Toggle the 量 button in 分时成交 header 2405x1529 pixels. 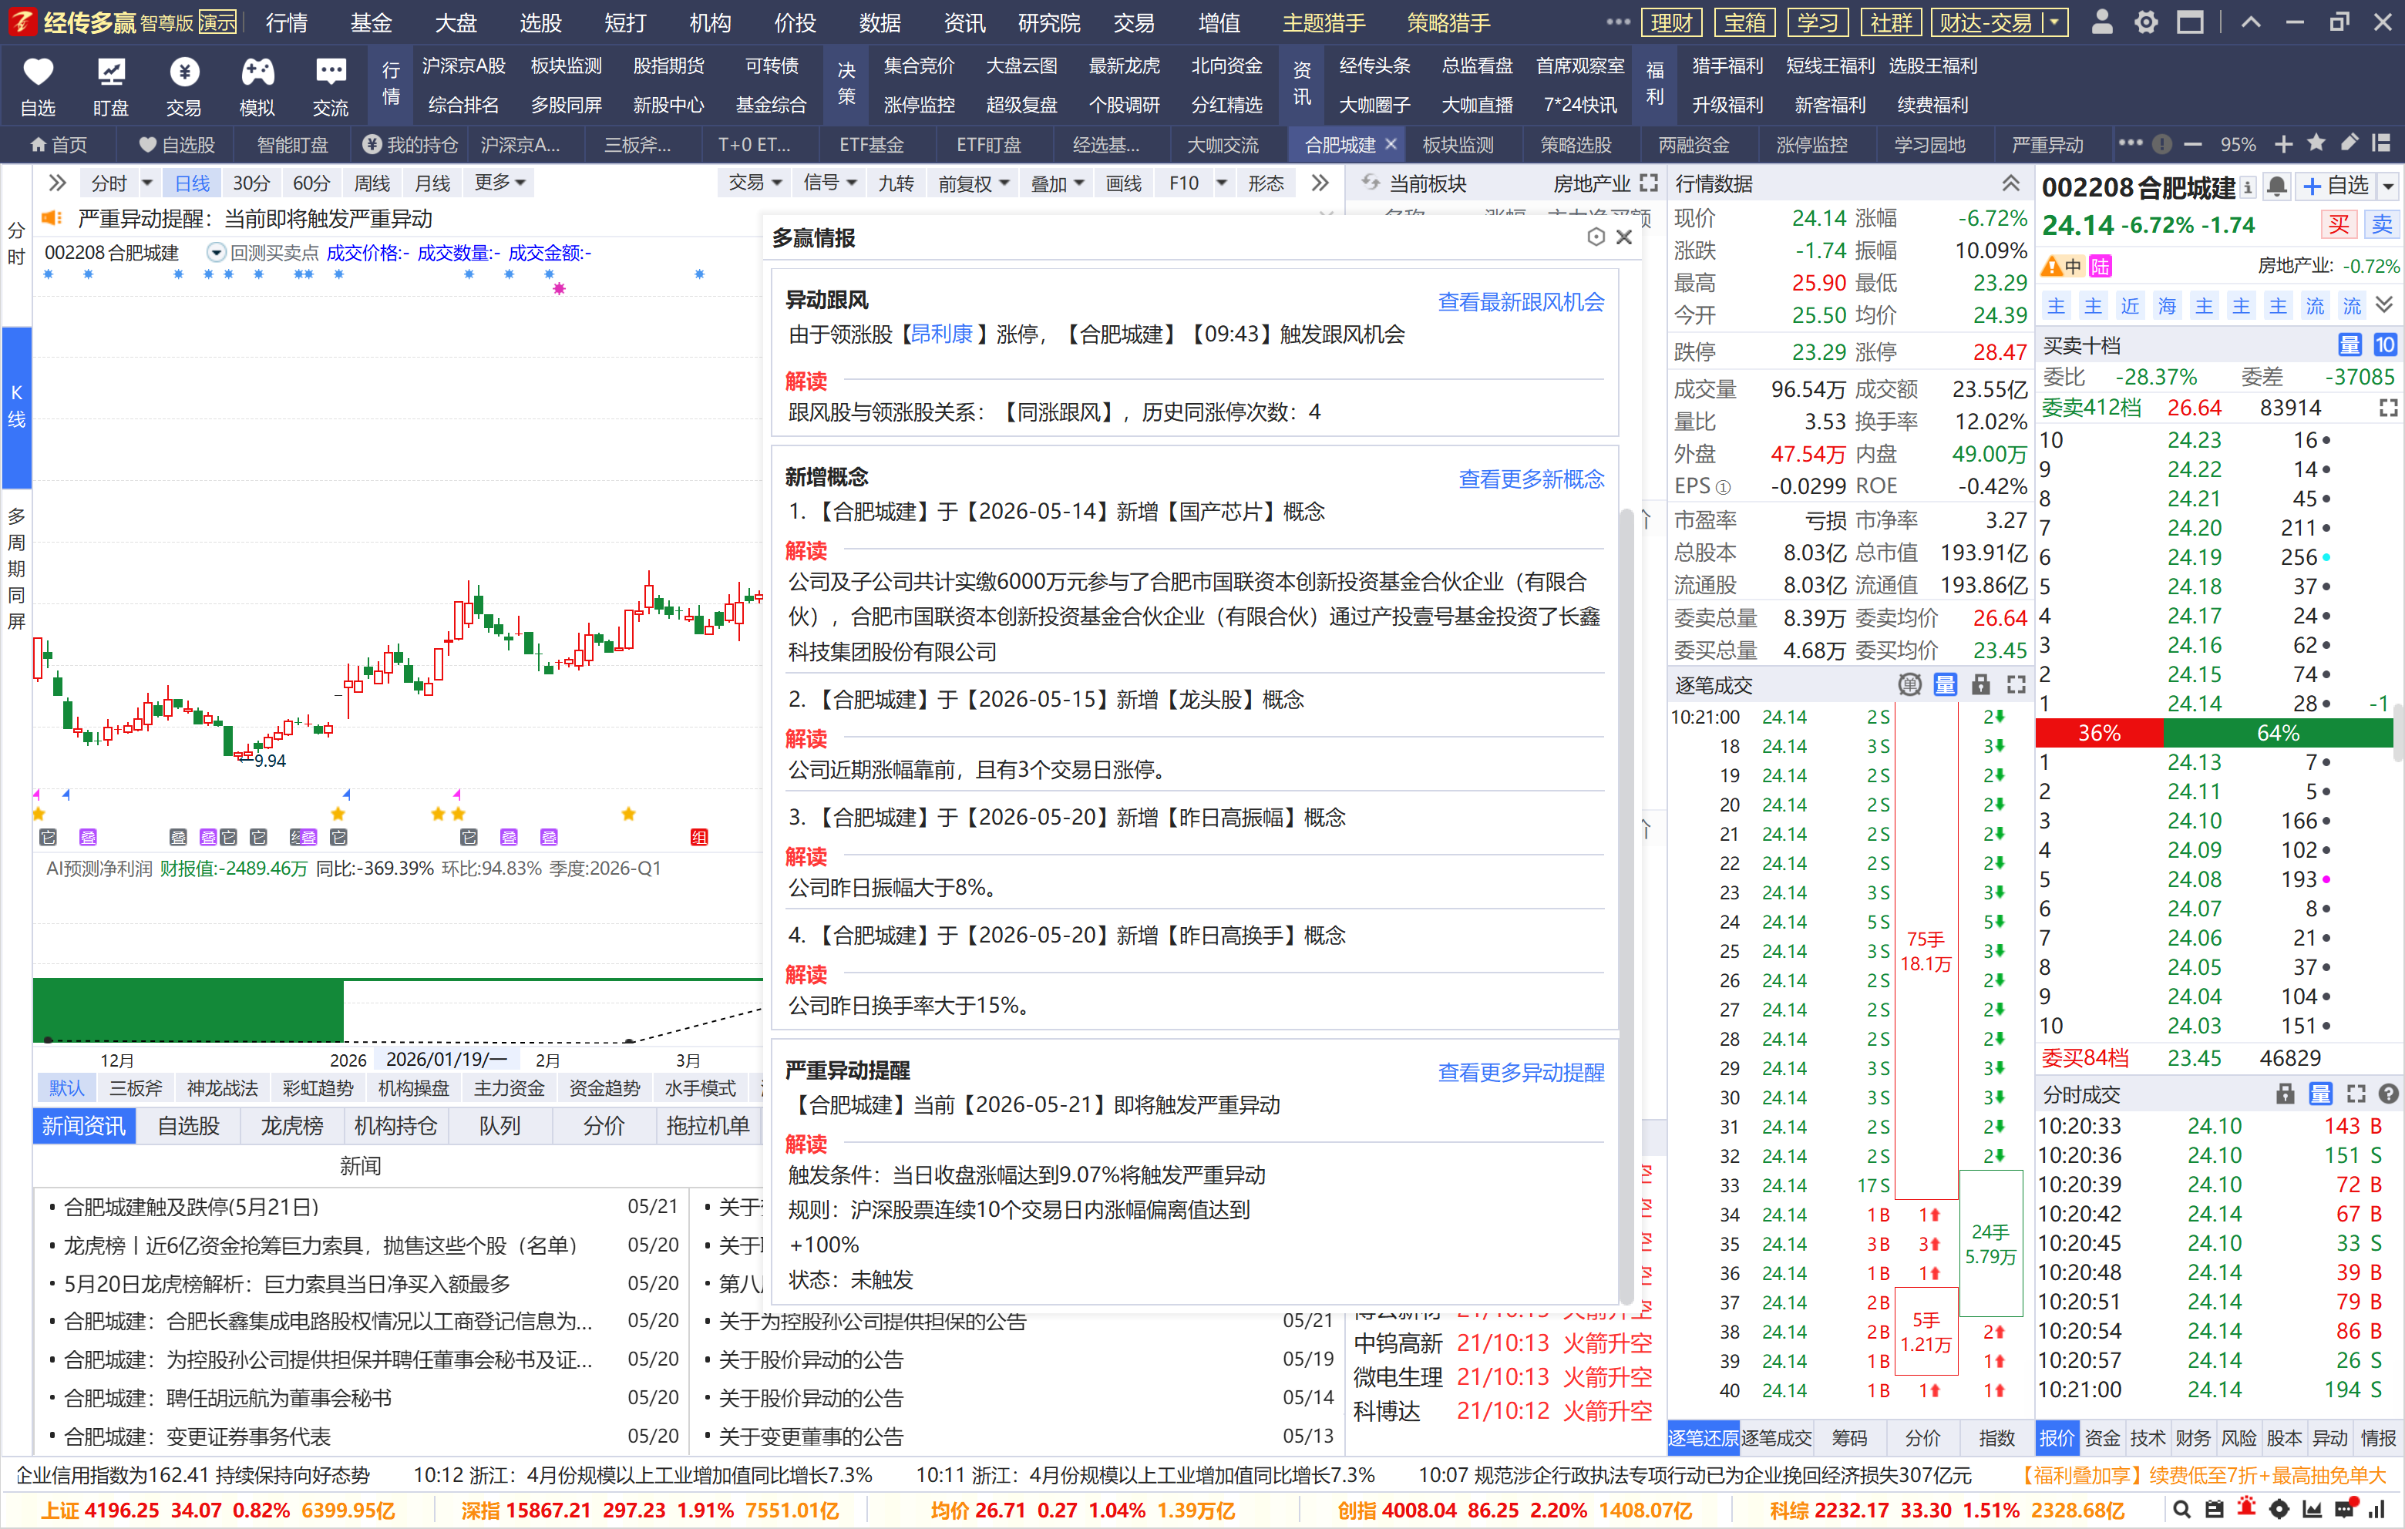click(x=2320, y=1094)
